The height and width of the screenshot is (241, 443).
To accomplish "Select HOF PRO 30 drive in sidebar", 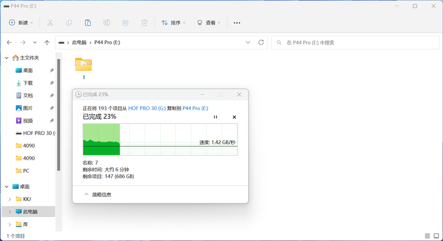I will tap(35, 133).
